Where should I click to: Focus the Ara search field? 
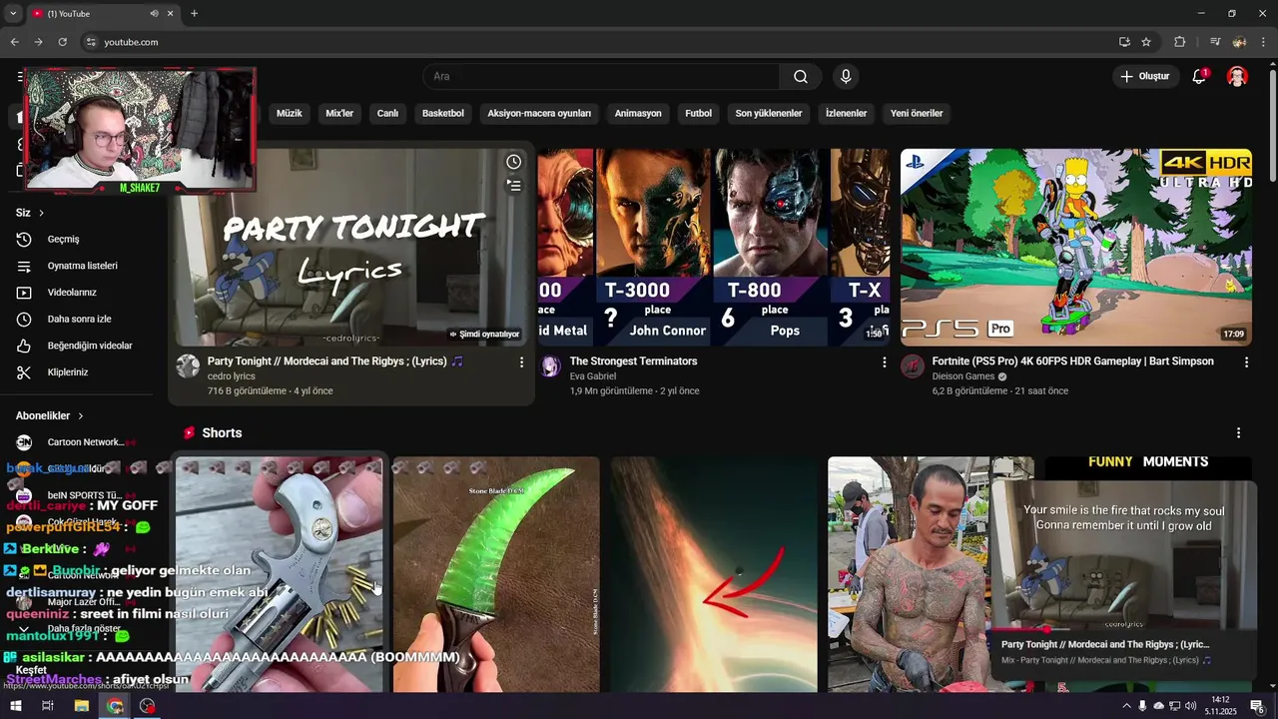601,77
